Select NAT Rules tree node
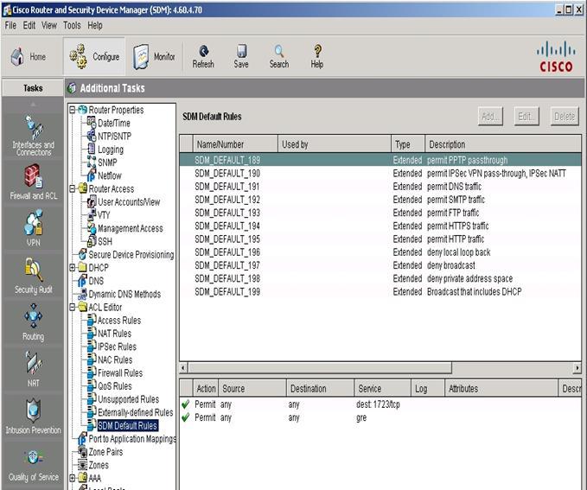This screenshot has width=587, height=490. click(114, 334)
